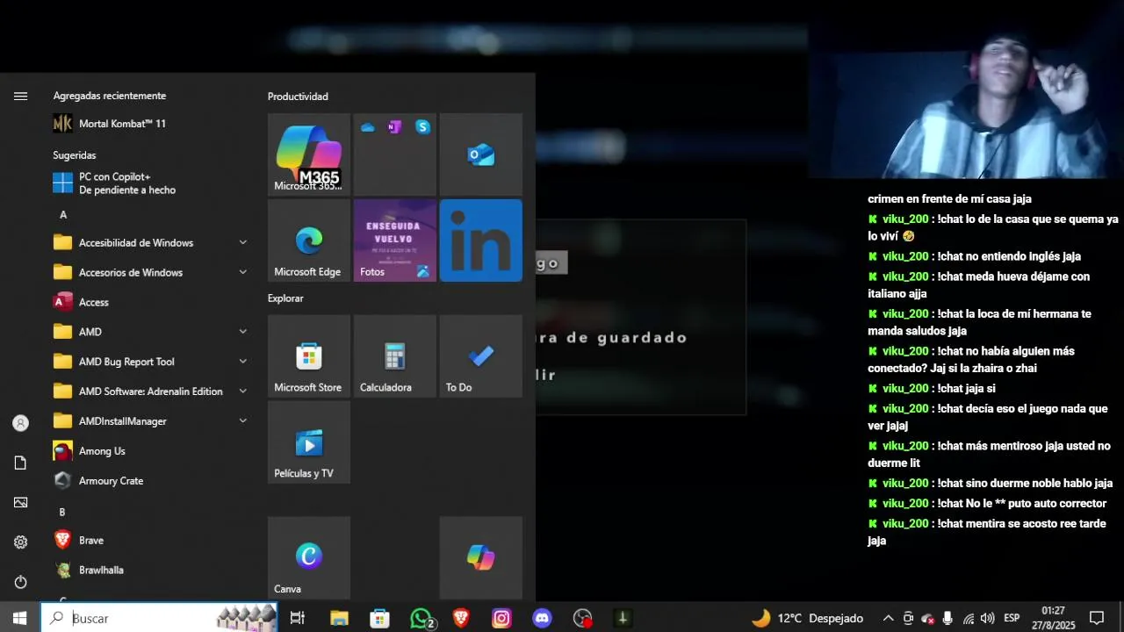Open the OneNote icon in the folder tile
This screenshot has height=632, width=1124.
point(394,127)
